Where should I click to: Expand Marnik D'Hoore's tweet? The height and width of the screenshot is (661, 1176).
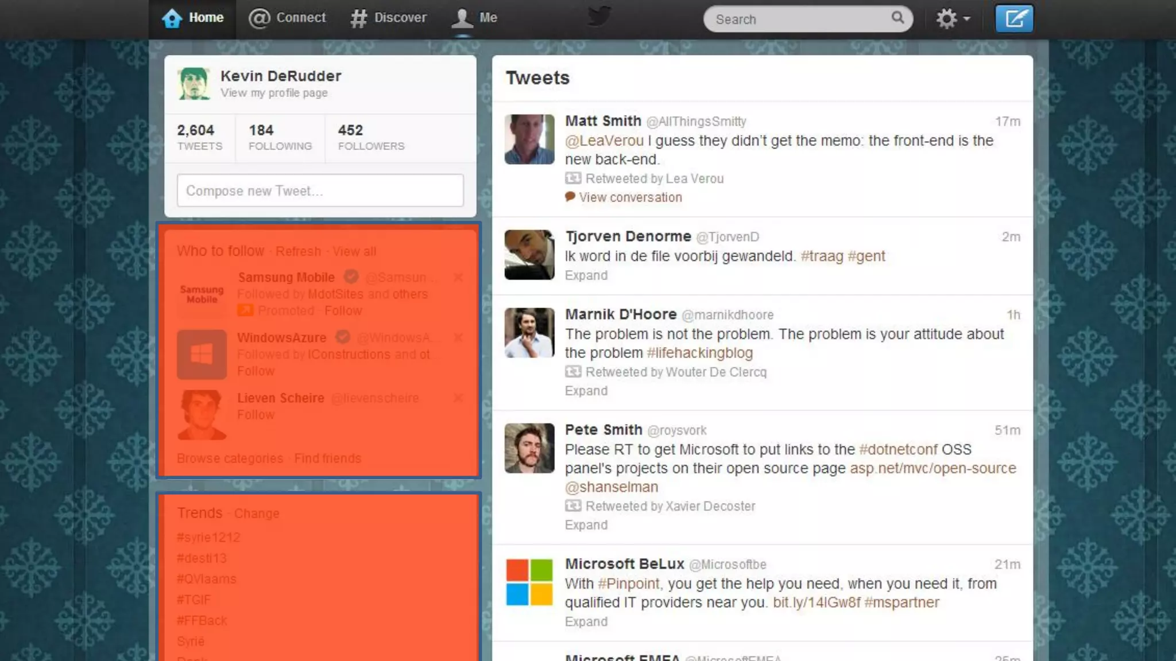[586, 391]
